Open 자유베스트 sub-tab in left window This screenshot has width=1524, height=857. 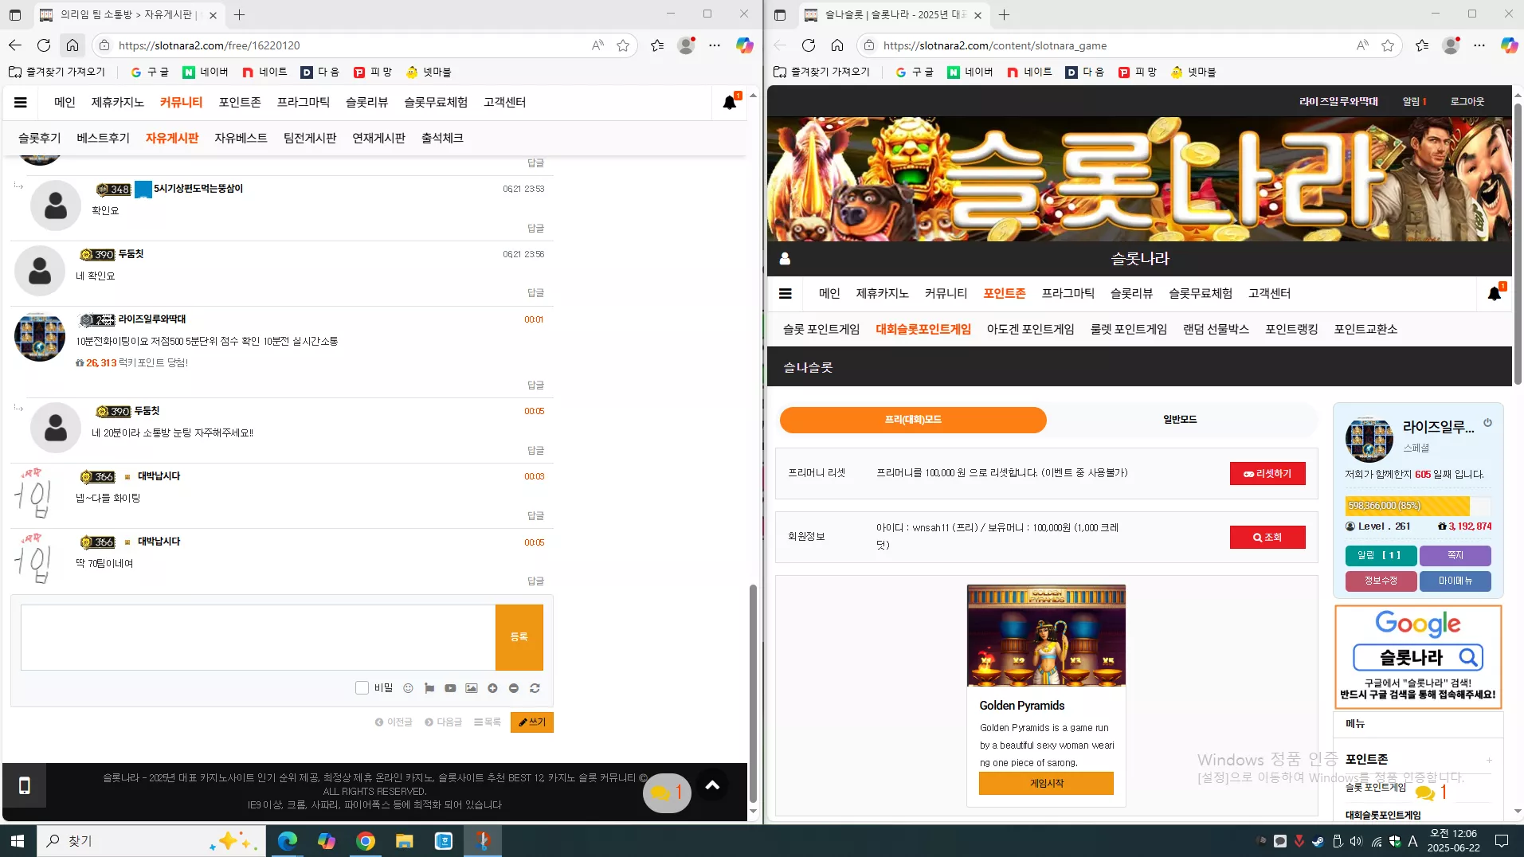pos(241,139)
